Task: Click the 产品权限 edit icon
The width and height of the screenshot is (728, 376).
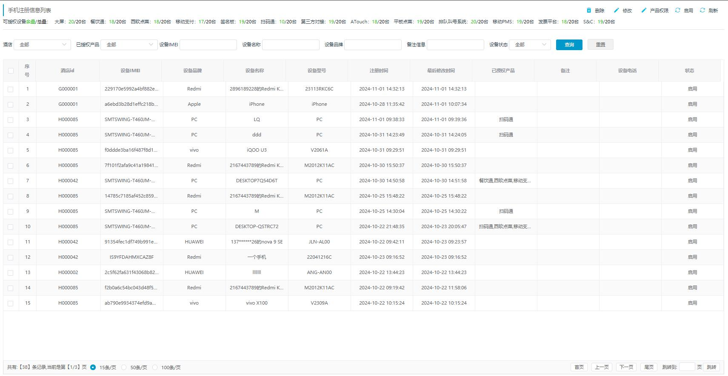Action: tap(644, 10)
